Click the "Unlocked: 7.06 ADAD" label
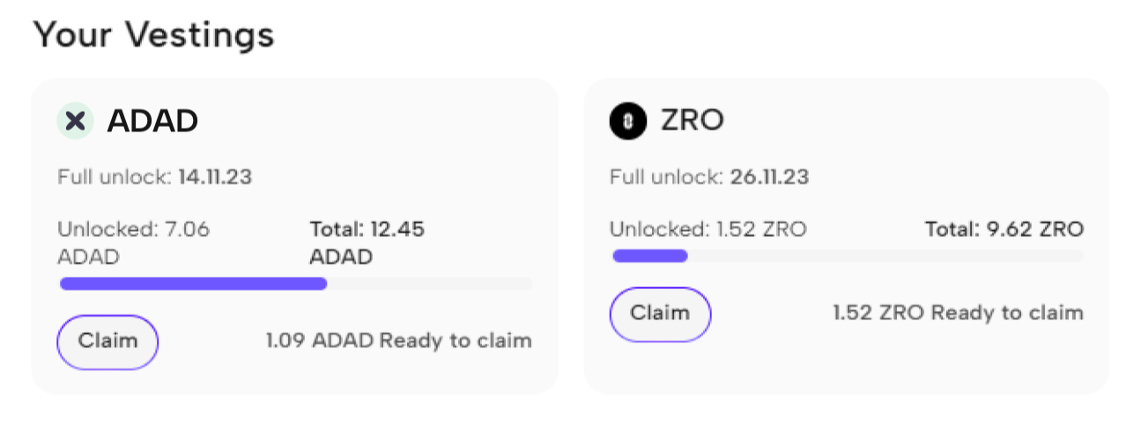Image resolution: width=1141 pixels, height=431 pixels. click(133, 242)
